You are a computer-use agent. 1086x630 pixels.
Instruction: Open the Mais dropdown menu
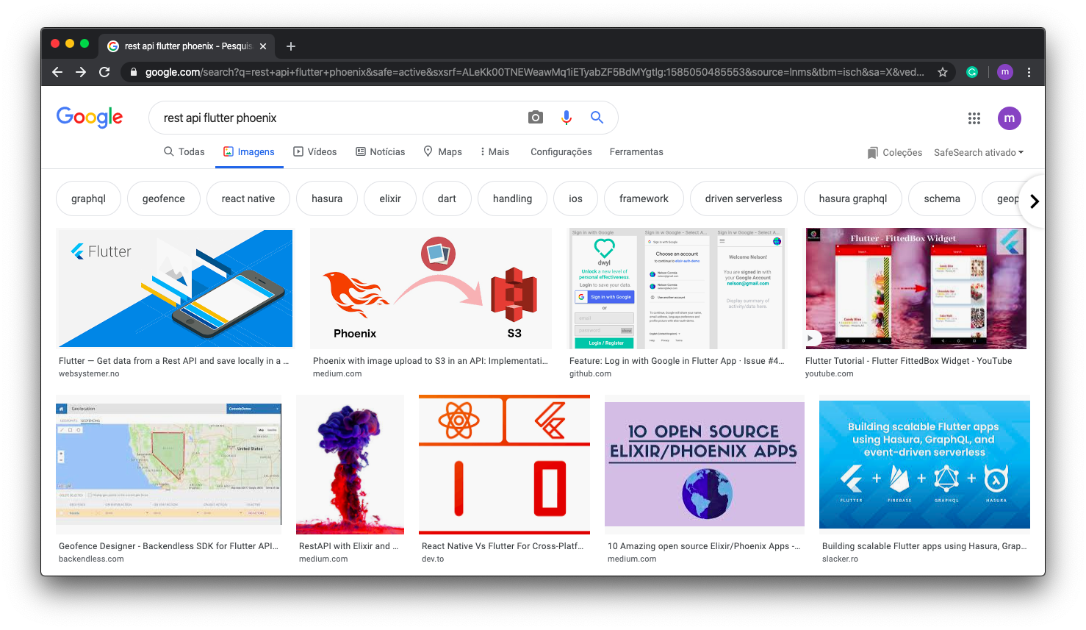point(495,151)
